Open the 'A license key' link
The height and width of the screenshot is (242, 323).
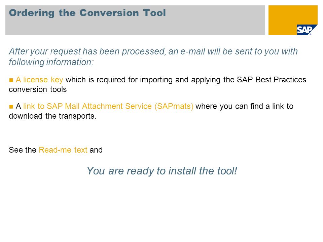tap(39, 80)
